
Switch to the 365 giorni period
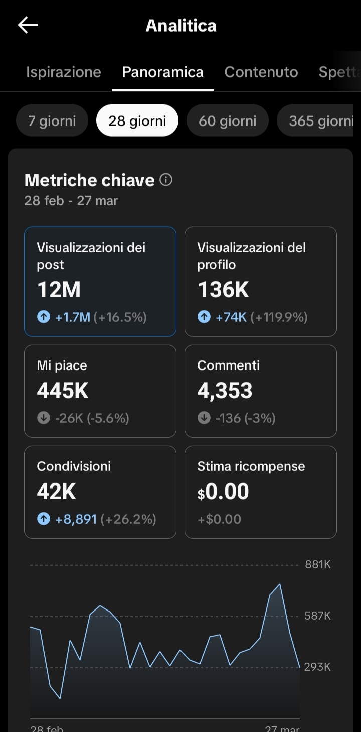click(320, 121)
